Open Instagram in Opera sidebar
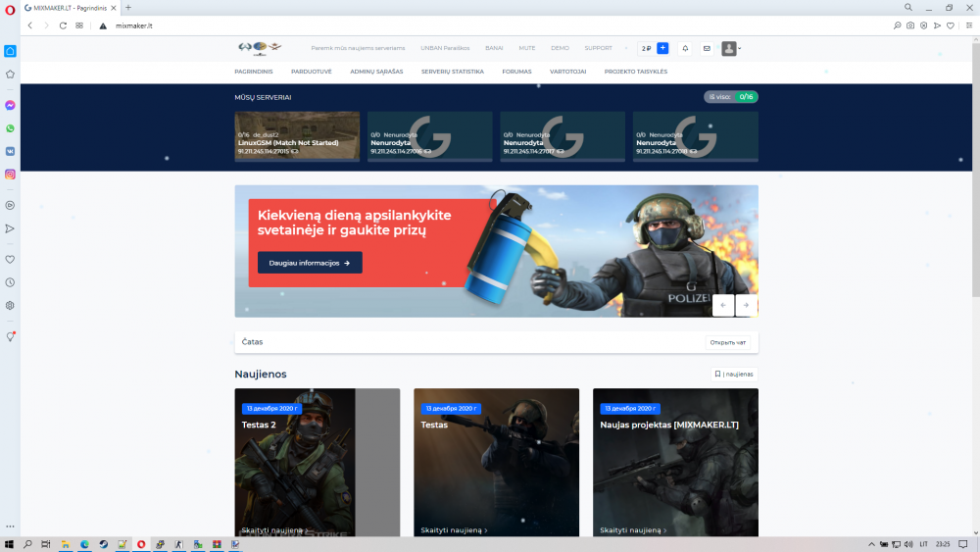Viewport: 980px width, 552px height. pyautogui.click(x=10, y=175)
